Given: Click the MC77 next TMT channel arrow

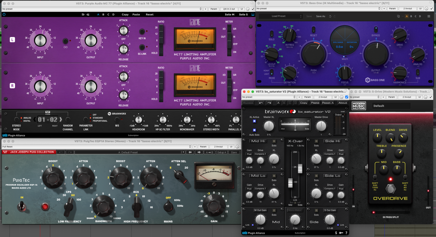Looking at the screenshot, I should pyautogui.click(x=61, y=119).
